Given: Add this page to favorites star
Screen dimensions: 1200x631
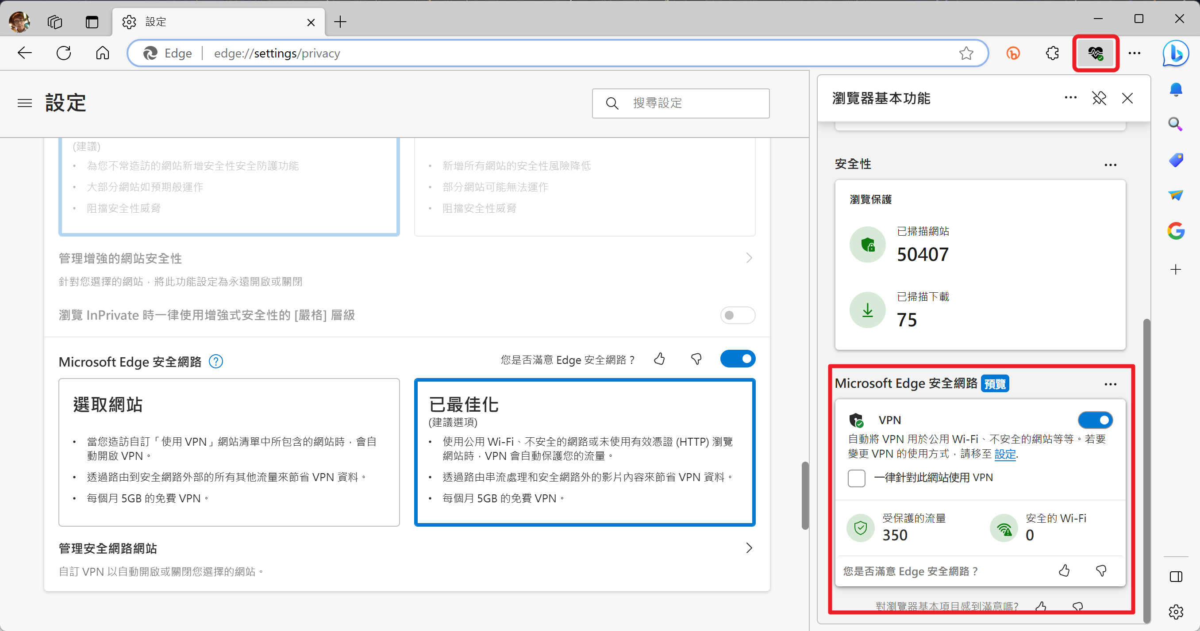Looking at the screenshot, I should [x=966, y=53].
